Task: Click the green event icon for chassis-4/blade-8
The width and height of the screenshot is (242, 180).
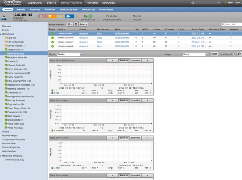Action: click(x=52, y=46)
